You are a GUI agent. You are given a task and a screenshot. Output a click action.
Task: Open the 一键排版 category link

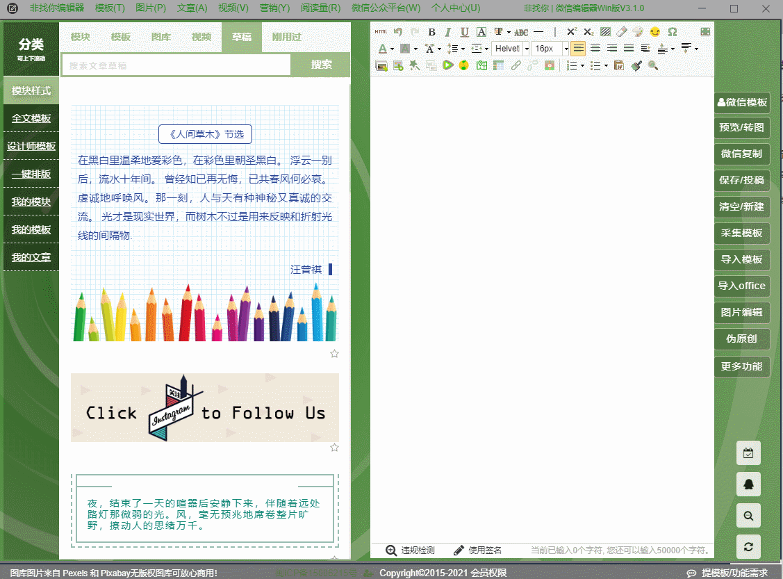tap(31, 174)
